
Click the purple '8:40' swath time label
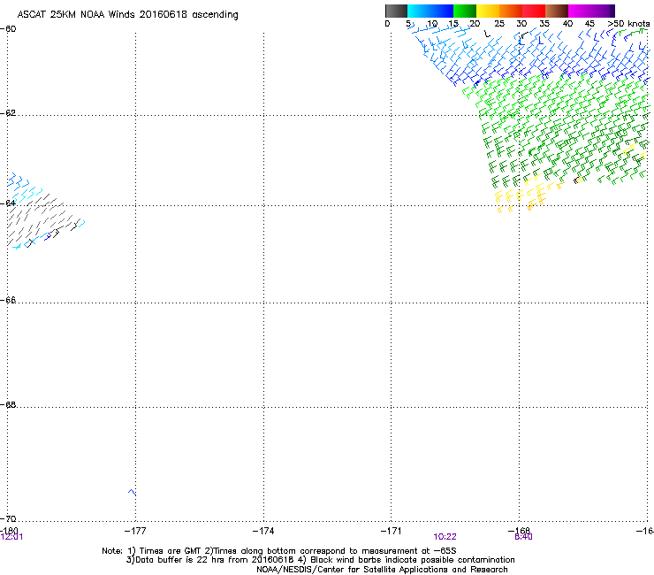(x=523, y=537)
